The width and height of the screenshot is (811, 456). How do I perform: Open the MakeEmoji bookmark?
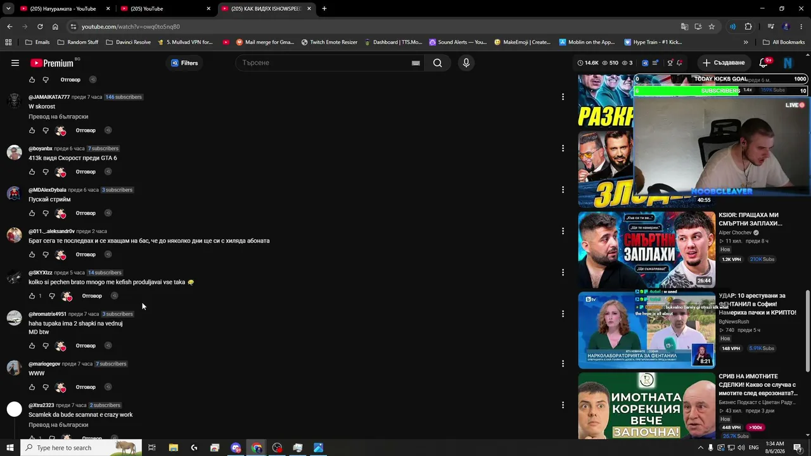[x=523, y=42]
